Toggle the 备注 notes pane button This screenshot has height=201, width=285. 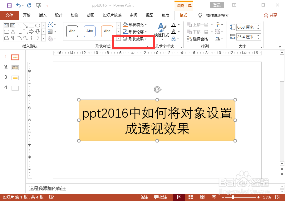point(142,197)
